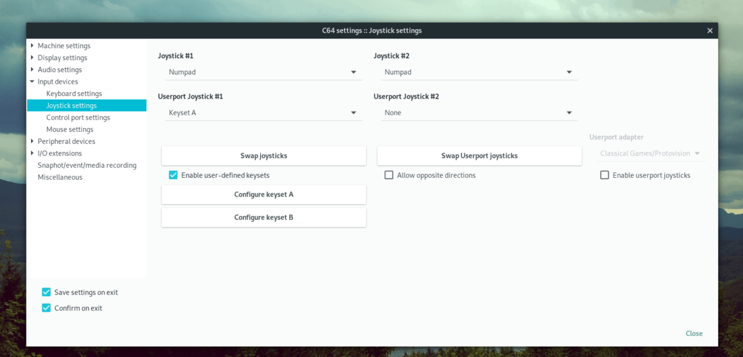743x357 pixels.
Task: Click the Joystick #2 heading text
Action: (x=391, y=56)
